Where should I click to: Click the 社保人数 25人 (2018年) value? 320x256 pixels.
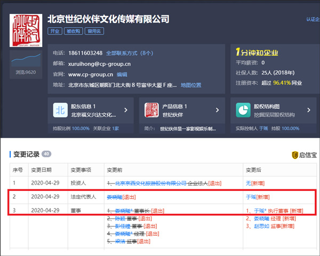click(278, 73)
